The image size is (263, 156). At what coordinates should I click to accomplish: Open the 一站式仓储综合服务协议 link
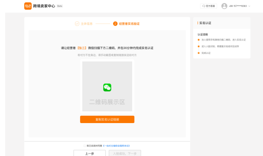117,146
